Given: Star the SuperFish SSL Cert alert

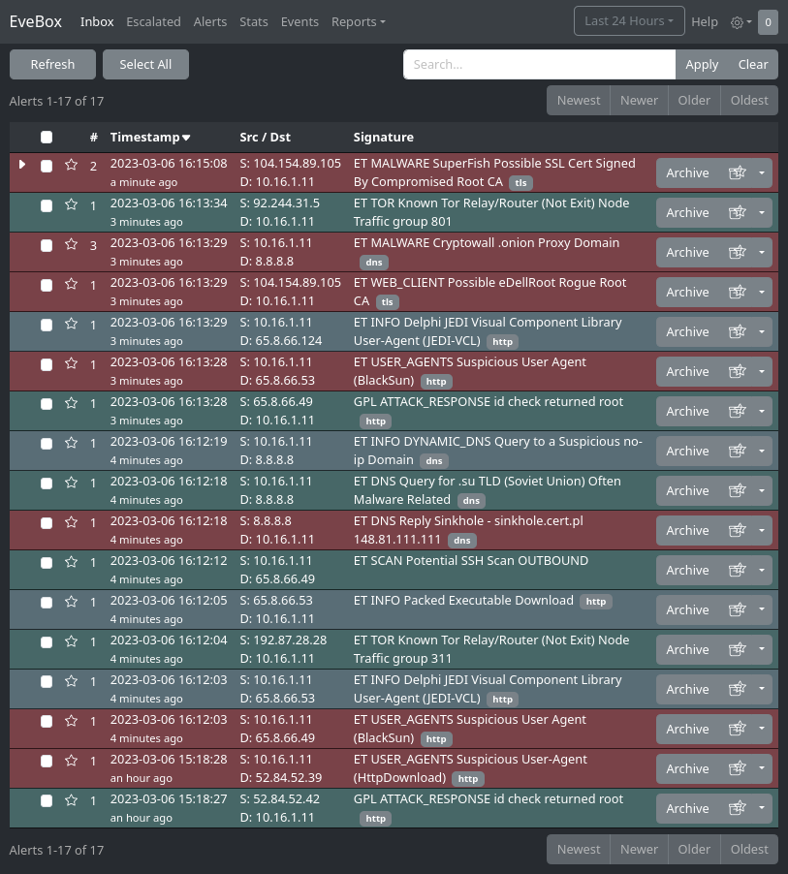Looking at the screenshot, I should tap(71, 166).
